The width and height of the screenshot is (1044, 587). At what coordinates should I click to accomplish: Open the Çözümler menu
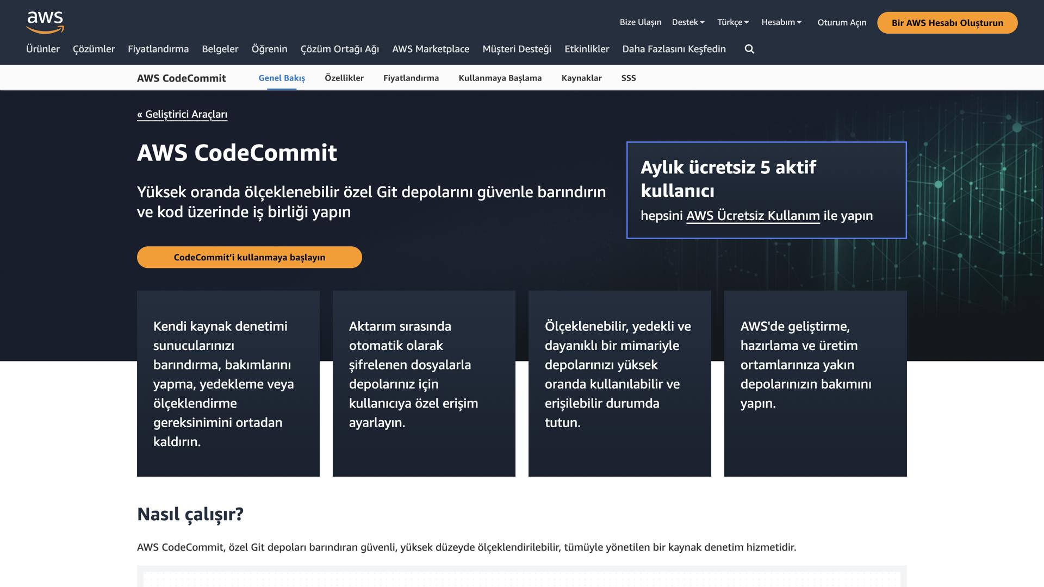click(94, 49)
